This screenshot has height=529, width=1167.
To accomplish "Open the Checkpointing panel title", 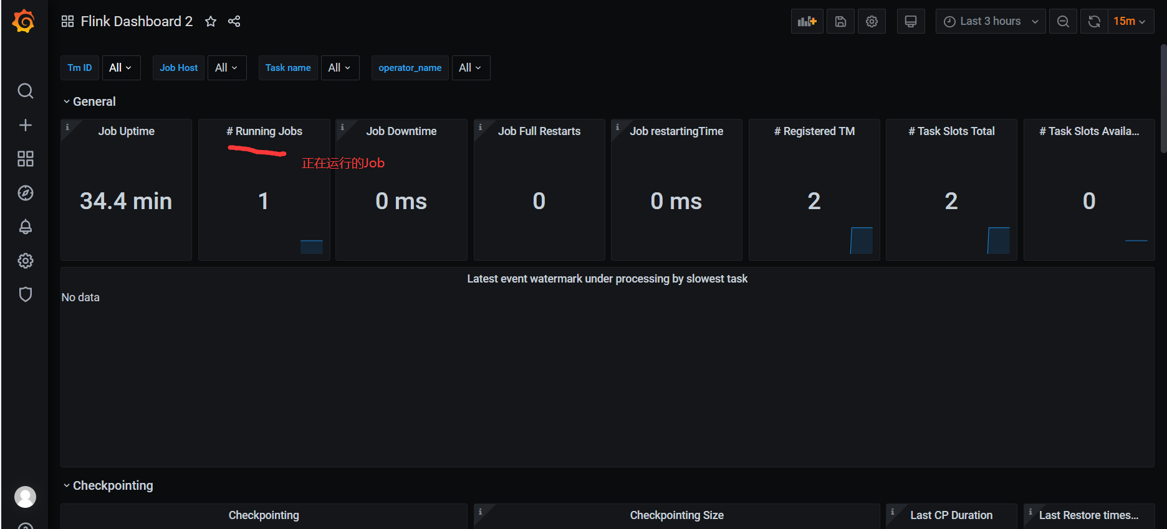I will pos(264,515).
